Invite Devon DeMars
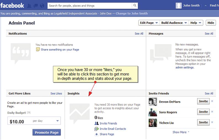219x140 pixels. (x=203, y=101)
